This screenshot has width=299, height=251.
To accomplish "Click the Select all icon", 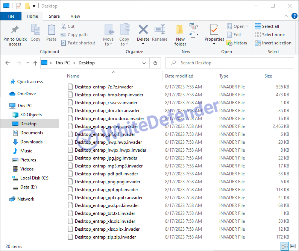I will click(258, 26).
